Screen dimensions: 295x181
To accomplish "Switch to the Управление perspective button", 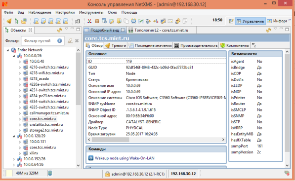I will (251, 21).
